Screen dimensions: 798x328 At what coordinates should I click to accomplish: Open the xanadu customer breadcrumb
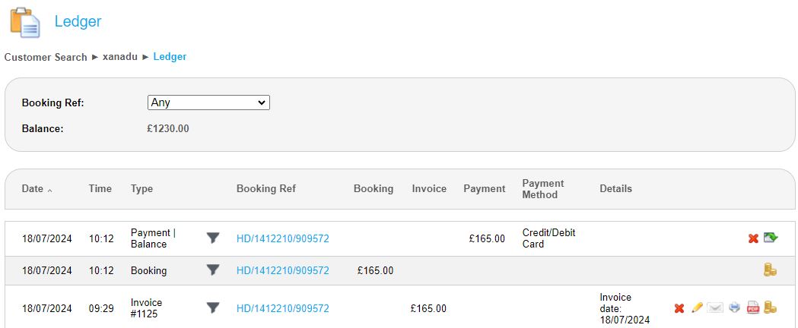tap(120, 57)
